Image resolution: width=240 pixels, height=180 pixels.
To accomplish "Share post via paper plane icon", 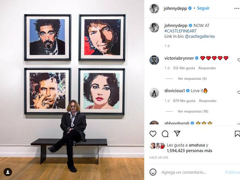I will click(x=177, y=133).
